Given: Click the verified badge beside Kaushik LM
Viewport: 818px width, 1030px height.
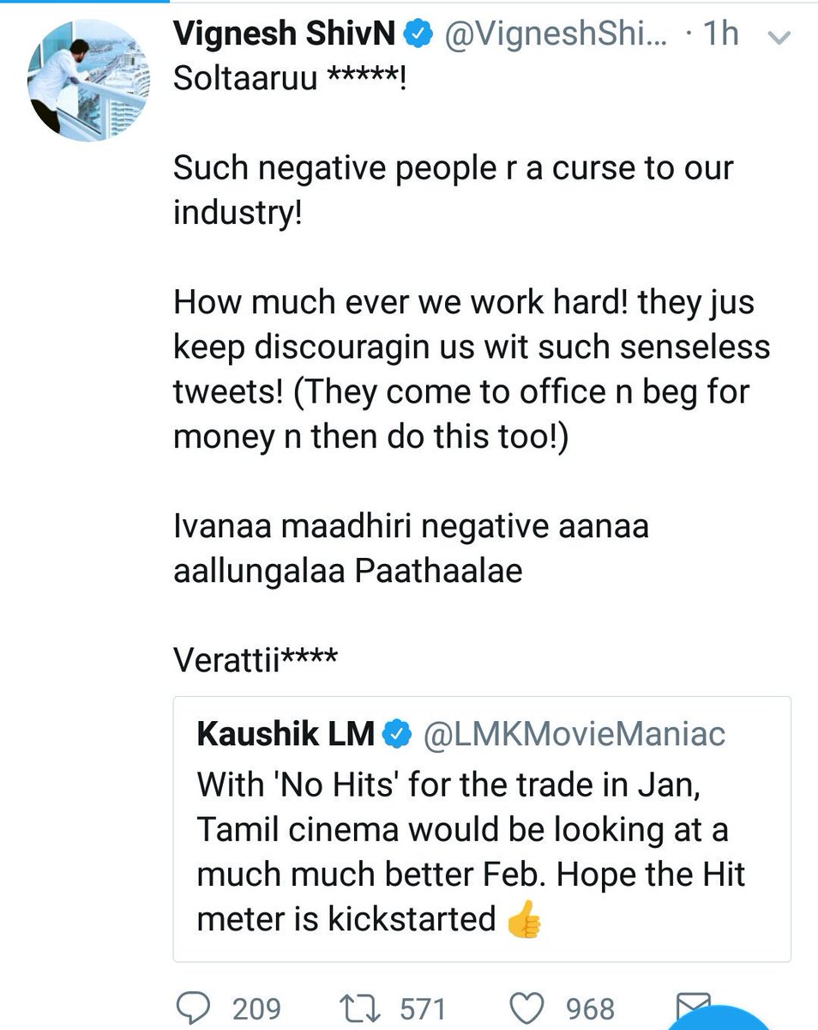Looking at the screenshot, I should click(x=395, y=734).
